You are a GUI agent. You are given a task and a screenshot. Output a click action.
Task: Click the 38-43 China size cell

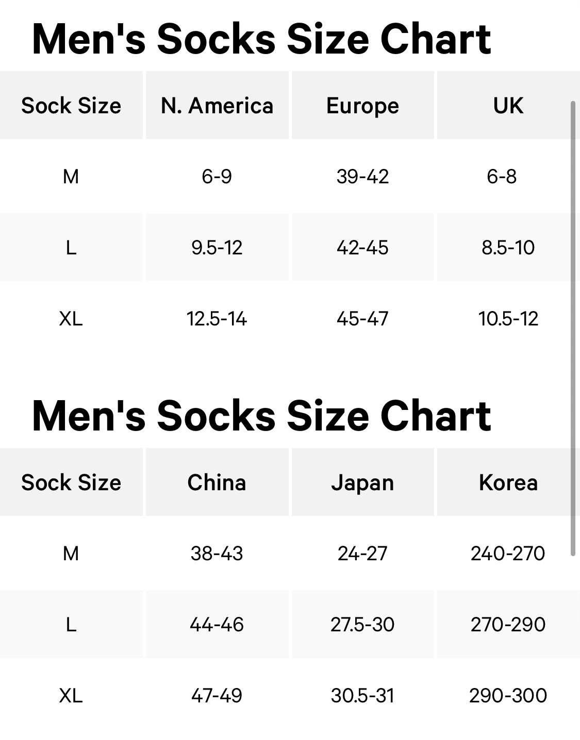tap(217, 554)
